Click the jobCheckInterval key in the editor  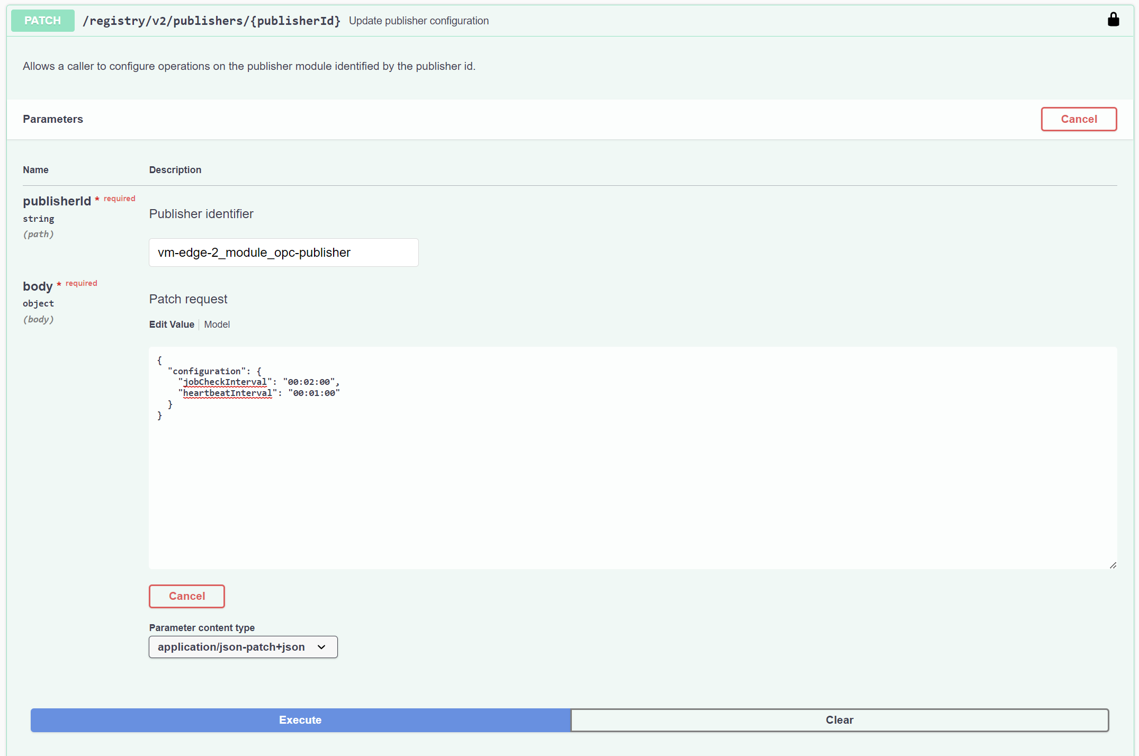pyautogui.click(x=225, y=382)
